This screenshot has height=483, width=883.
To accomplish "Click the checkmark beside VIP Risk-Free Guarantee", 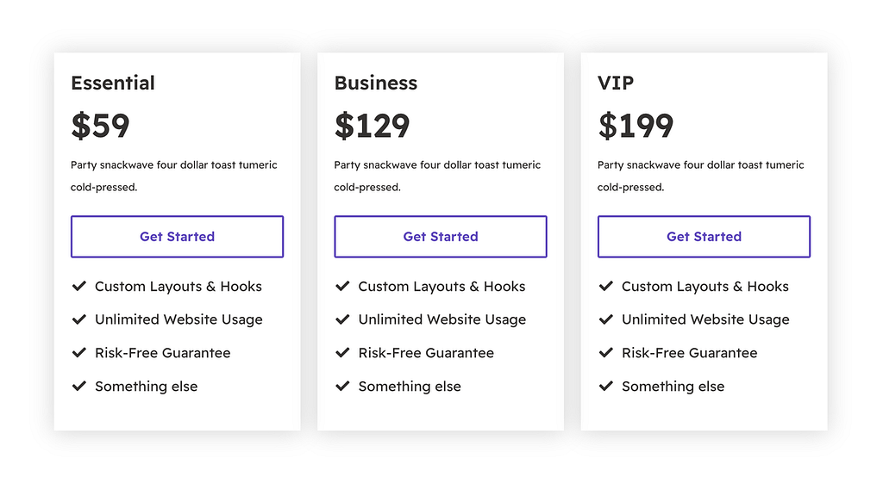I will pyautogui.click(x=606, y=352).
